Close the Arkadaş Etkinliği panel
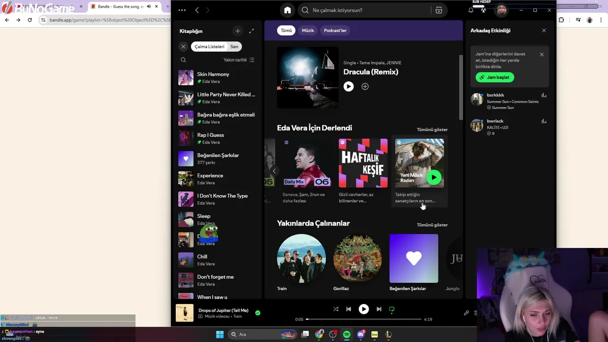This screenshot has height=342, width=608. [x=544, y=30]
